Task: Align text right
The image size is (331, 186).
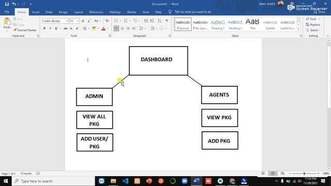Action: pyautogui.click(x=128, y=28)
